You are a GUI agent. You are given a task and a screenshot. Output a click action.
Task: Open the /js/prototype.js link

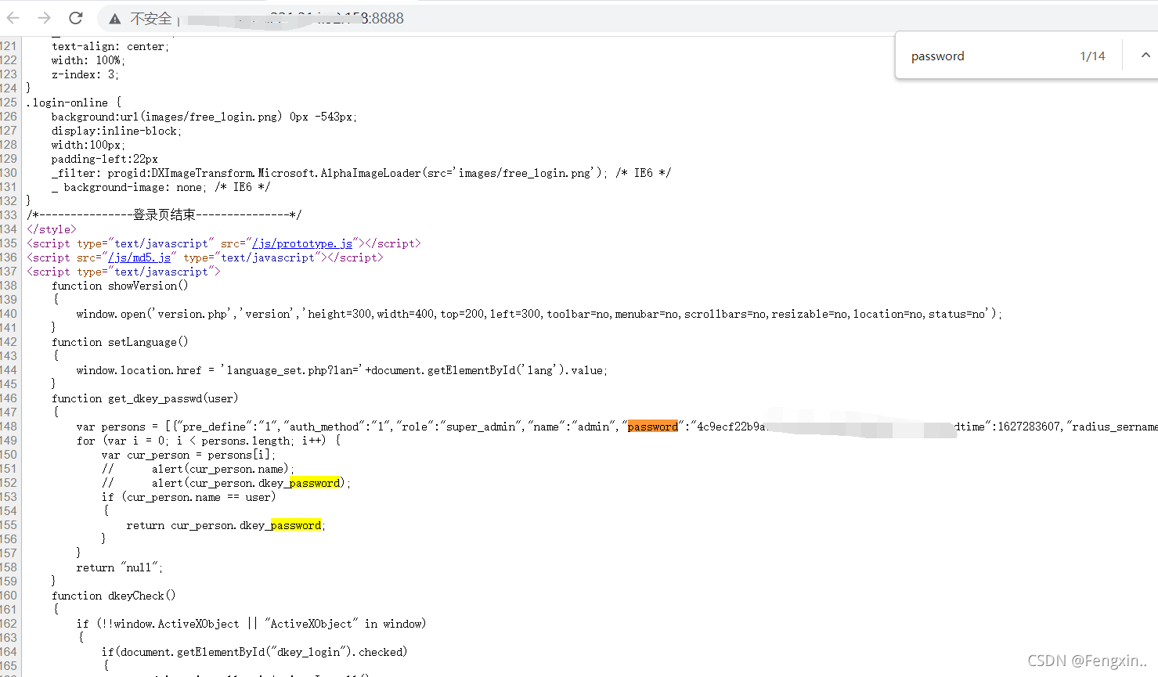tap(302, 243)
